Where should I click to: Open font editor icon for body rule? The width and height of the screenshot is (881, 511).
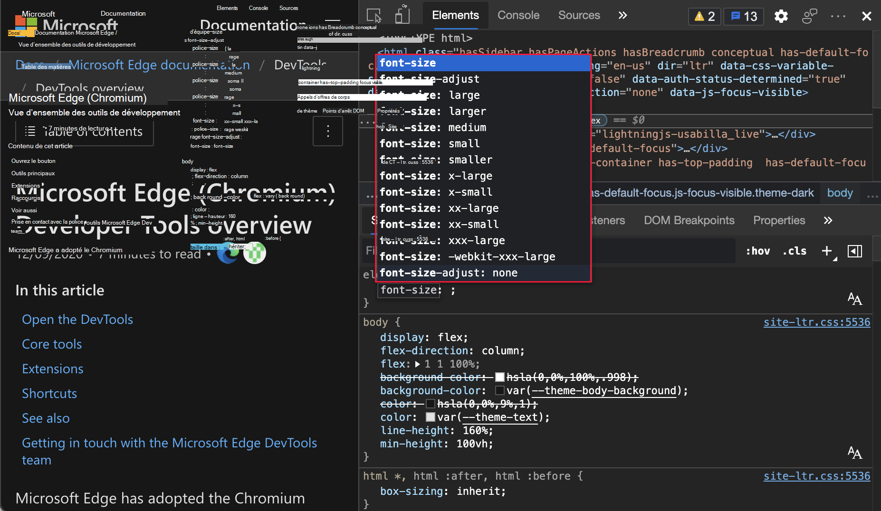(855, 453)
